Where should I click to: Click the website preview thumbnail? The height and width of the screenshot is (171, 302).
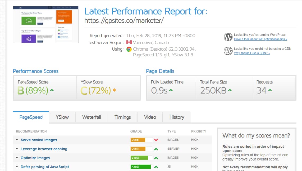point(45,24)
